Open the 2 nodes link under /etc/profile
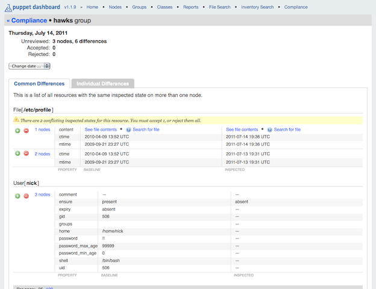The width and height of the screenshot is (376, 289). point(42,154)
